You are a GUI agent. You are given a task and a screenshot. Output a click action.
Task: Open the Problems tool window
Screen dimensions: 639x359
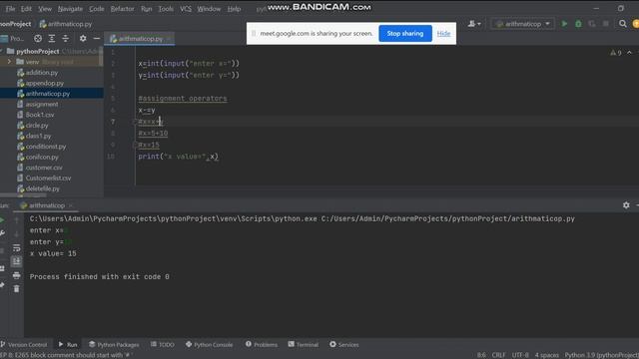pos(262,345)
